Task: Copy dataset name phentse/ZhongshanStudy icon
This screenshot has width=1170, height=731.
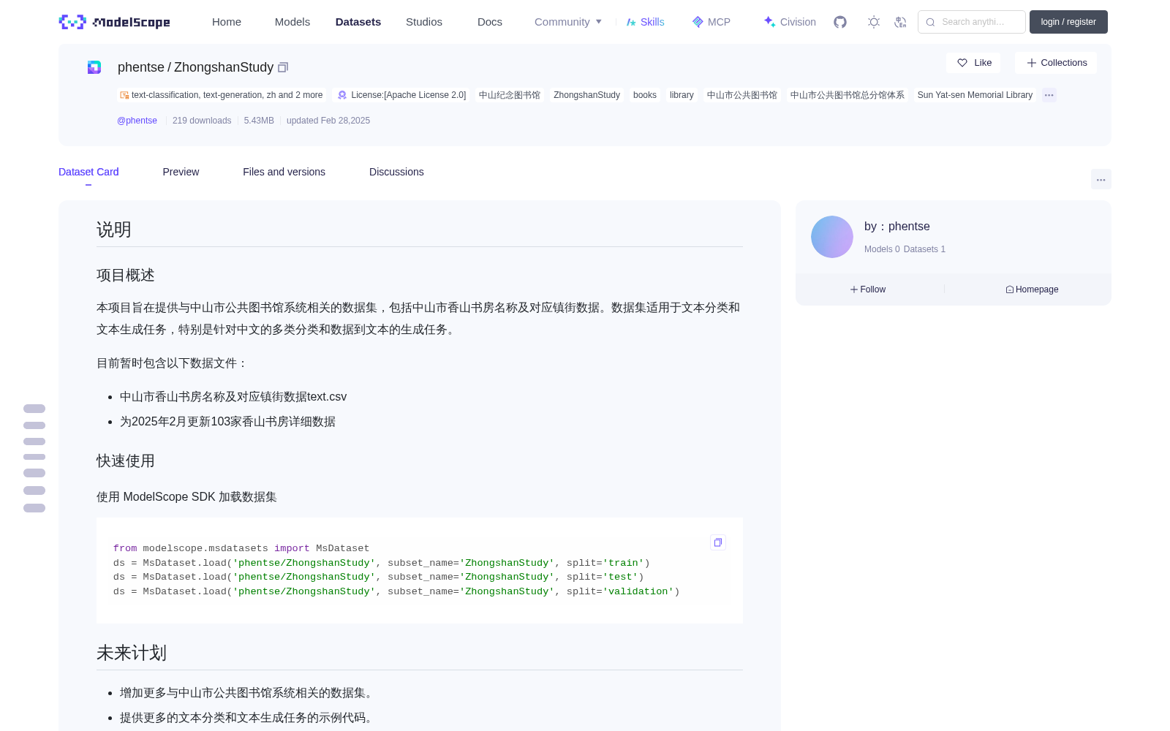Action: pos(283,67)
